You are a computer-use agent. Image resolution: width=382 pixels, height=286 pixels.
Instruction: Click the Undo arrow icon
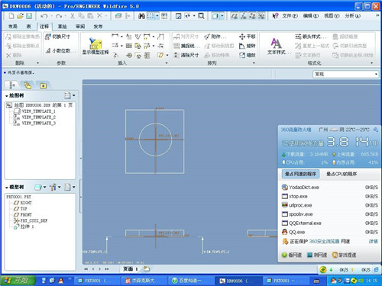(44, 16)
